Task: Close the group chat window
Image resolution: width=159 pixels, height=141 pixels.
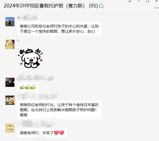Action: [x=157, y=1]
